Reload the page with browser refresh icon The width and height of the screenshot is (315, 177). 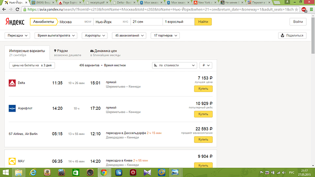17,9
